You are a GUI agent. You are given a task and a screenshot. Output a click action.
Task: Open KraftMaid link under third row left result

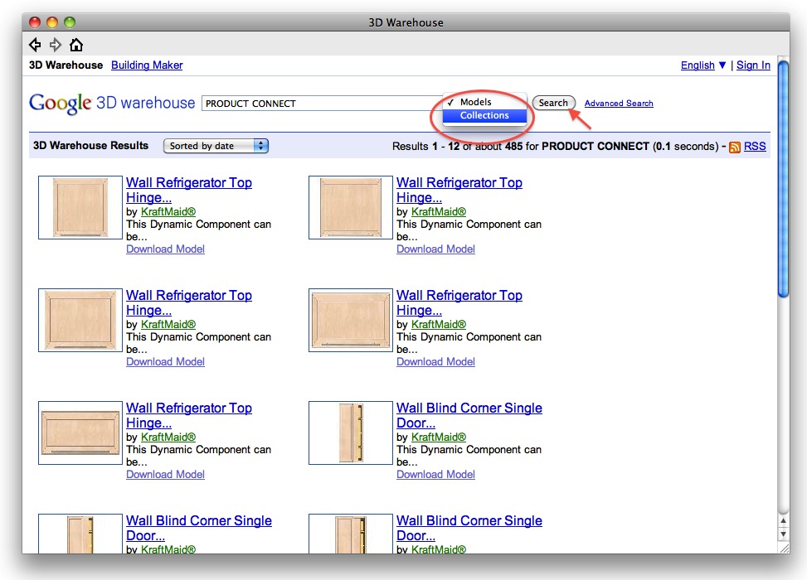pyautogui.click(x=168, y=437)
